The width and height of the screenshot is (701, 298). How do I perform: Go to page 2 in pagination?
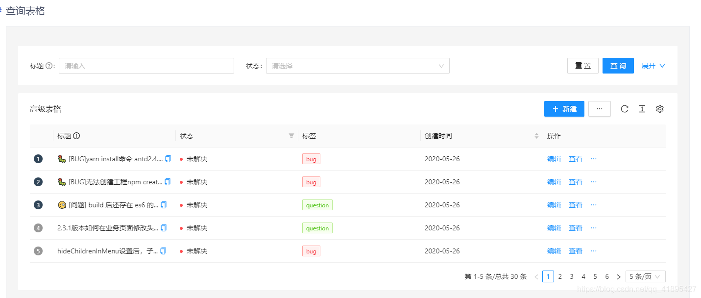tap(560, 277)
